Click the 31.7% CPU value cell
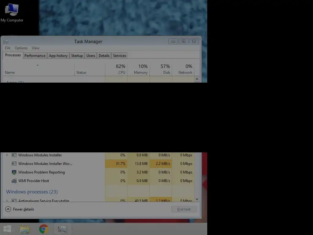313x235 pixels. (116, 164)
